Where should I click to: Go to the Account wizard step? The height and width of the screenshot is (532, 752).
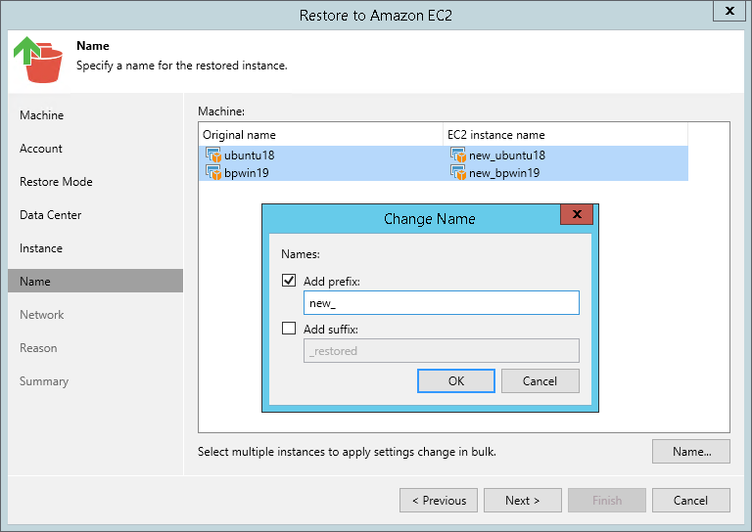(x=41, y=149)
